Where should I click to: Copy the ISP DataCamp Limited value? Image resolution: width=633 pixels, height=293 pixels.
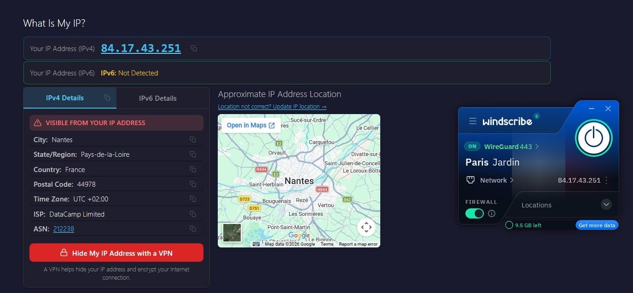coord(193,214)
